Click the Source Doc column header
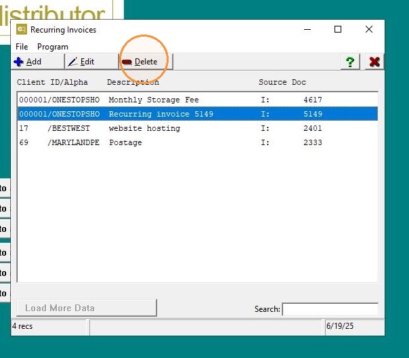409x358 pixels. (282, 82)
